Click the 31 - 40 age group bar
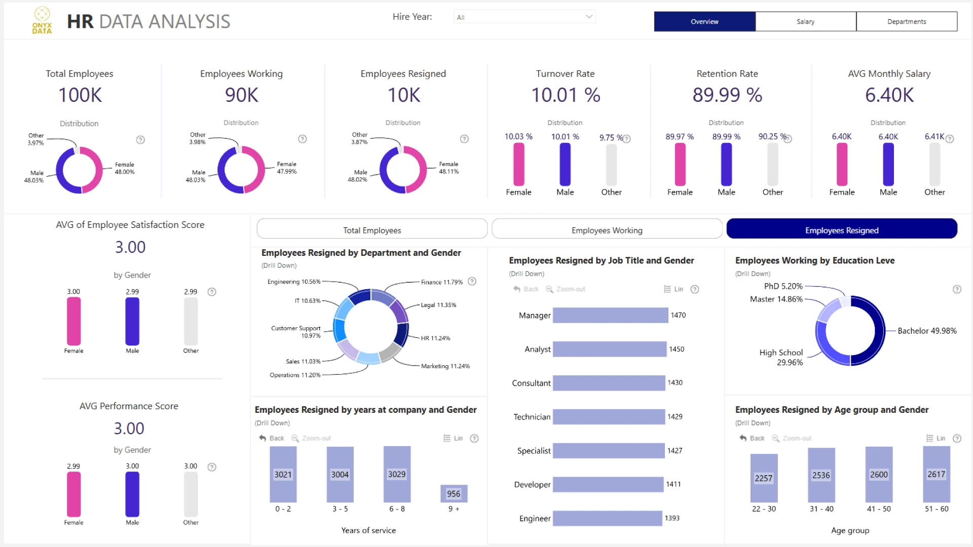 821,475
